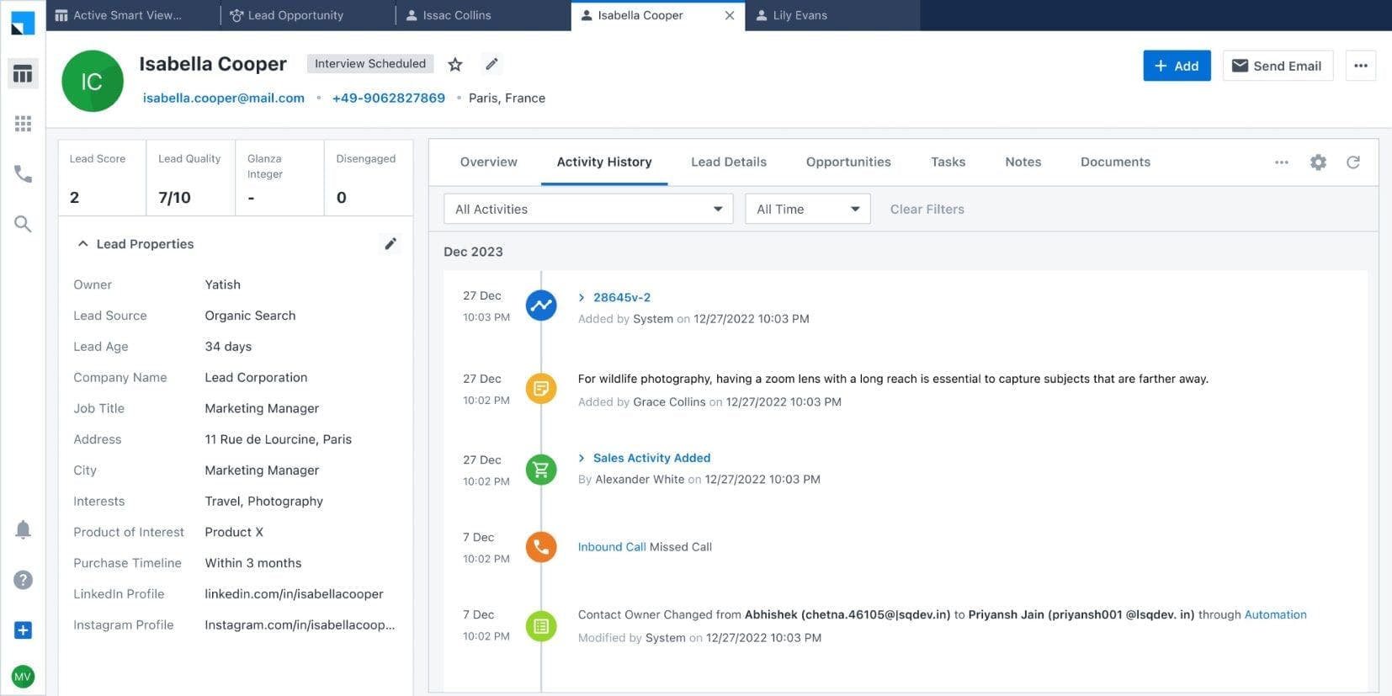
Task: Click the linkedin.com/in/isabellacooper value
Action: pos(294,594)
